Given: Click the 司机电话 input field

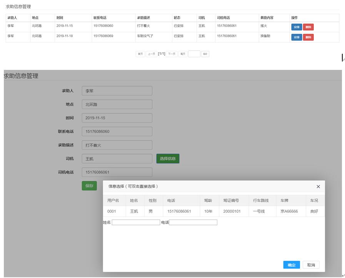Looking at the screenshot, I should [117, 172].
